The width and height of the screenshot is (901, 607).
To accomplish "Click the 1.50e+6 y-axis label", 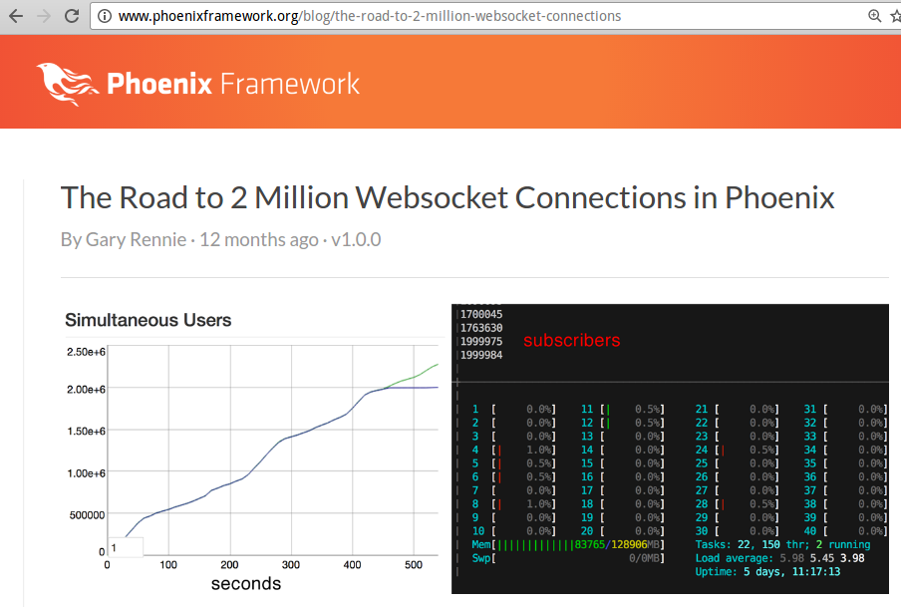I will coord(86,432).
